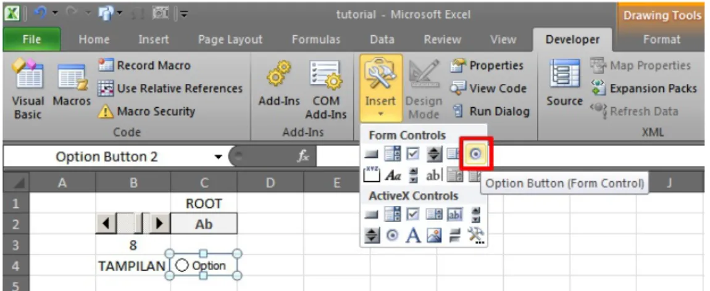Select ActiveX Option Button control
The width and height of the screenshot is (710, 291).
point(391,236)
